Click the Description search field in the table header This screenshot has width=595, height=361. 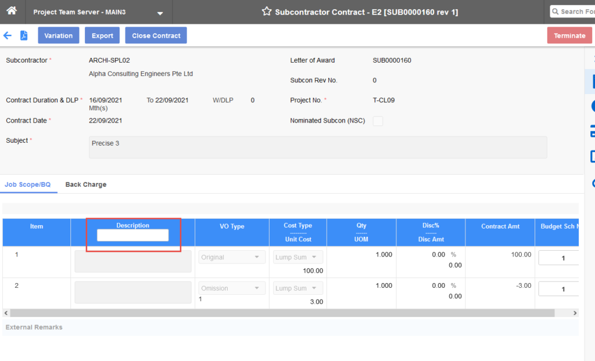point(133,235)
